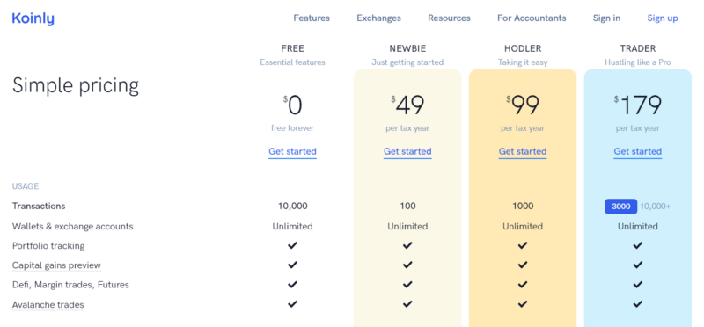Click the $99 price
Viewport: 704px width, 327px height.
tap(523, 105)
